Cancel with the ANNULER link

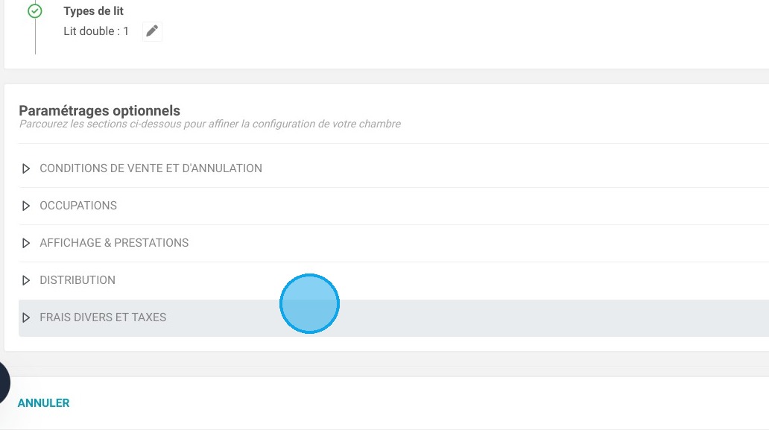[44, 403]
